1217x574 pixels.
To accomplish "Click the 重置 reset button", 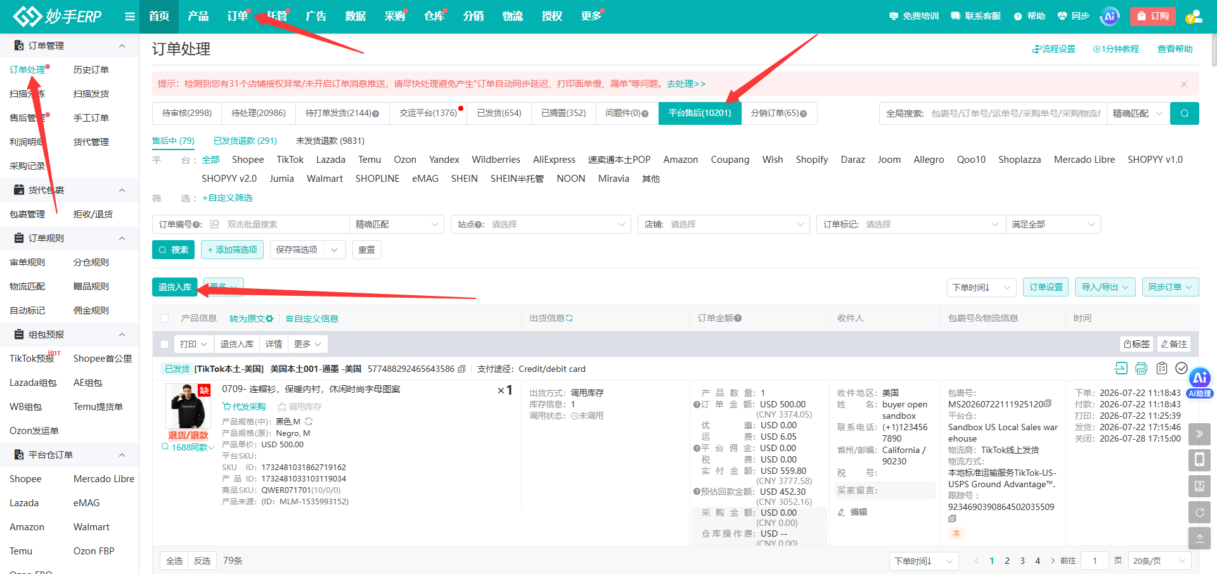I will (366, 250).
